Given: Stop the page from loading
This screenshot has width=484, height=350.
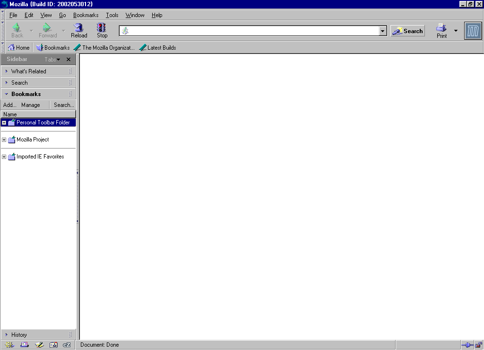Looking at the screenshot, I should [x=102, y=31].
